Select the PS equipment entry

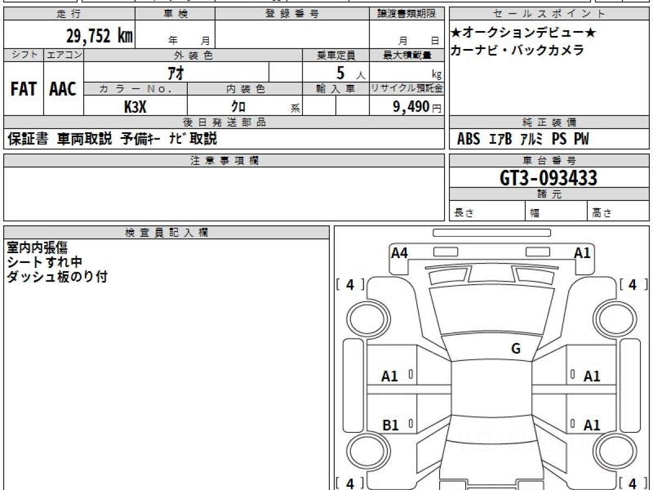tap(559, 139)
